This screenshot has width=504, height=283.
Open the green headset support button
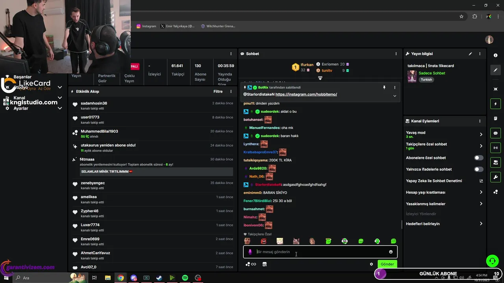(492, 261)
